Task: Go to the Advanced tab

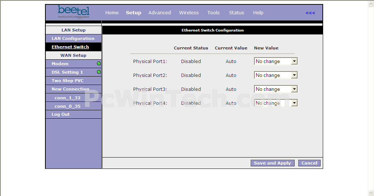Action: coord(160,13)
